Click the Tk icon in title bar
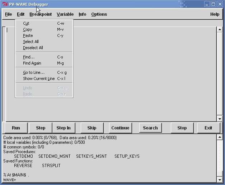225x185 pixels. [5, 4]
